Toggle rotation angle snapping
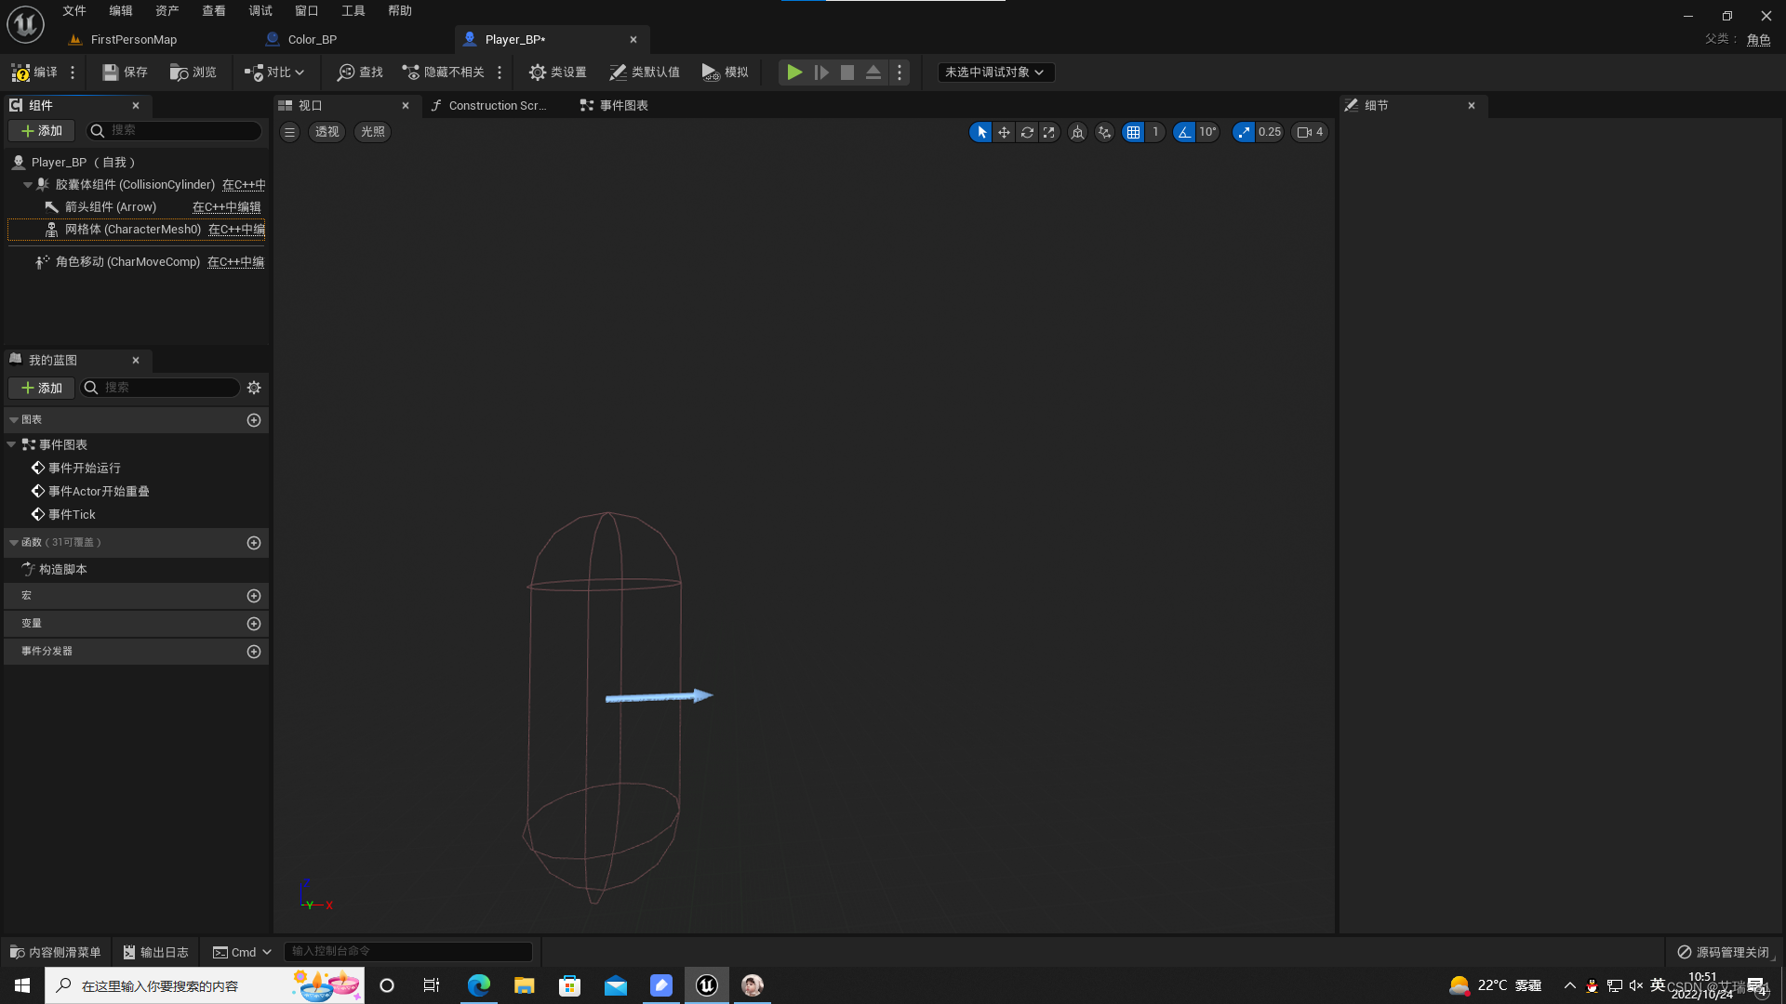This screenshot has width=1786, height=1004. click(x=1184, y=132)
